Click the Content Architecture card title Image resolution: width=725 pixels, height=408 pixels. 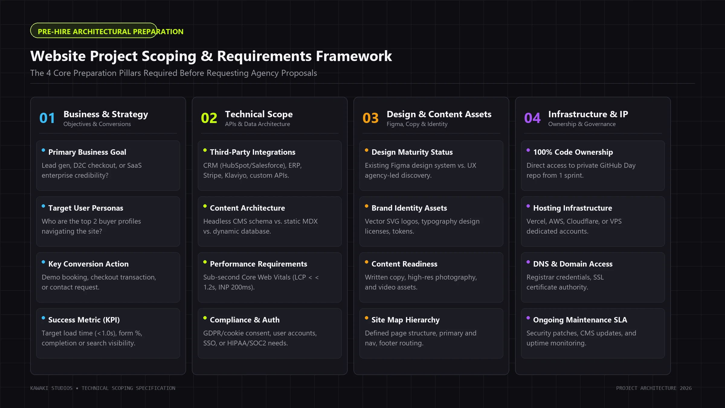pyautogui.click(x=247, y=208)
